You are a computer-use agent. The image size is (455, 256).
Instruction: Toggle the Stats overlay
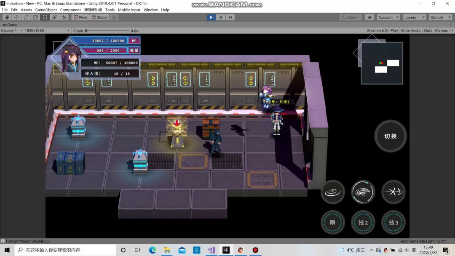428,31
